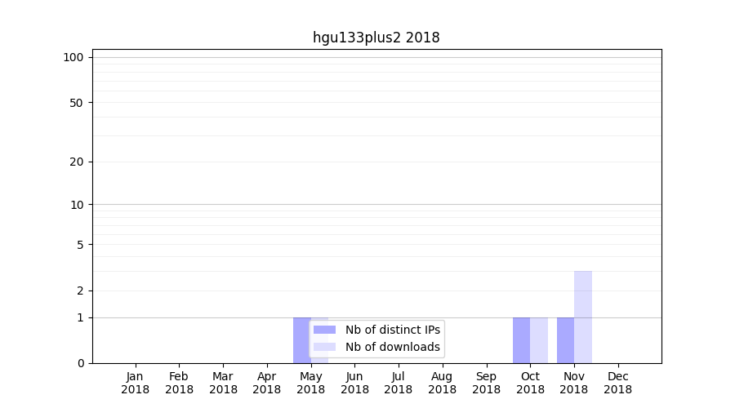Select the 50 tick on the y-axis

tap(77, 103)
